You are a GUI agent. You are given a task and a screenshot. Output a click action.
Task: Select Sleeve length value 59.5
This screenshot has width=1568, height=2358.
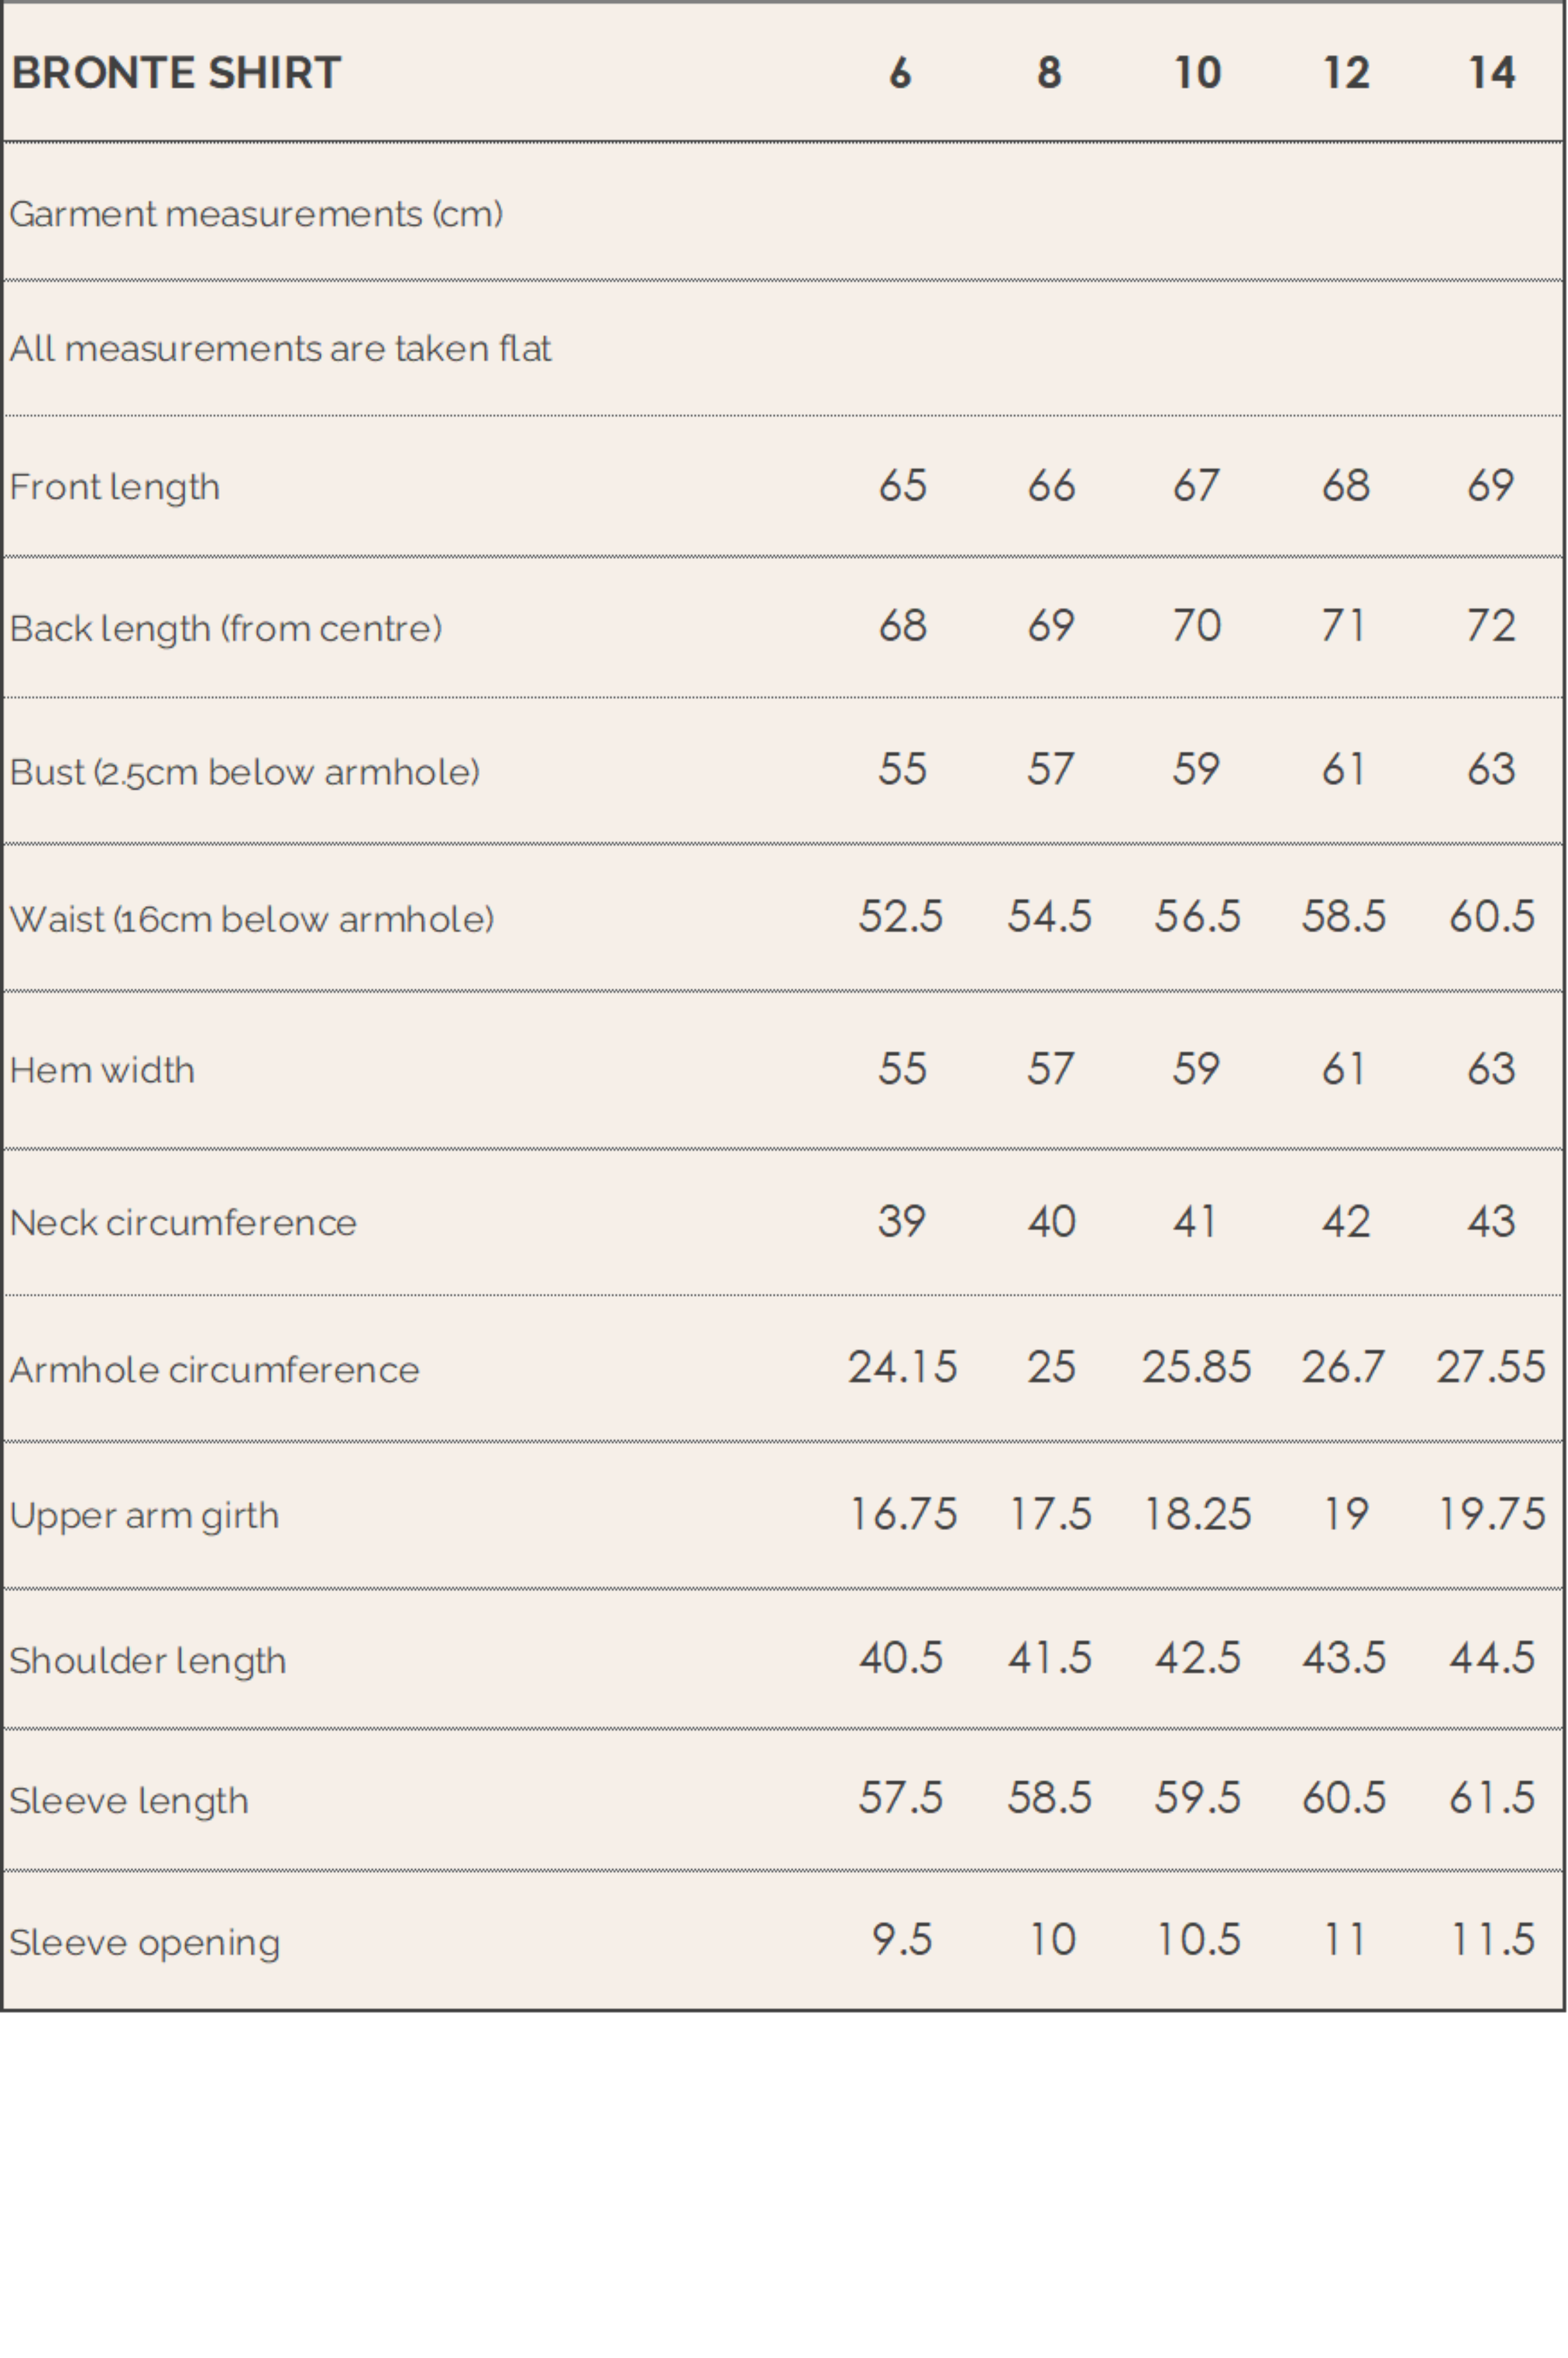[x=1197, y=1798]
